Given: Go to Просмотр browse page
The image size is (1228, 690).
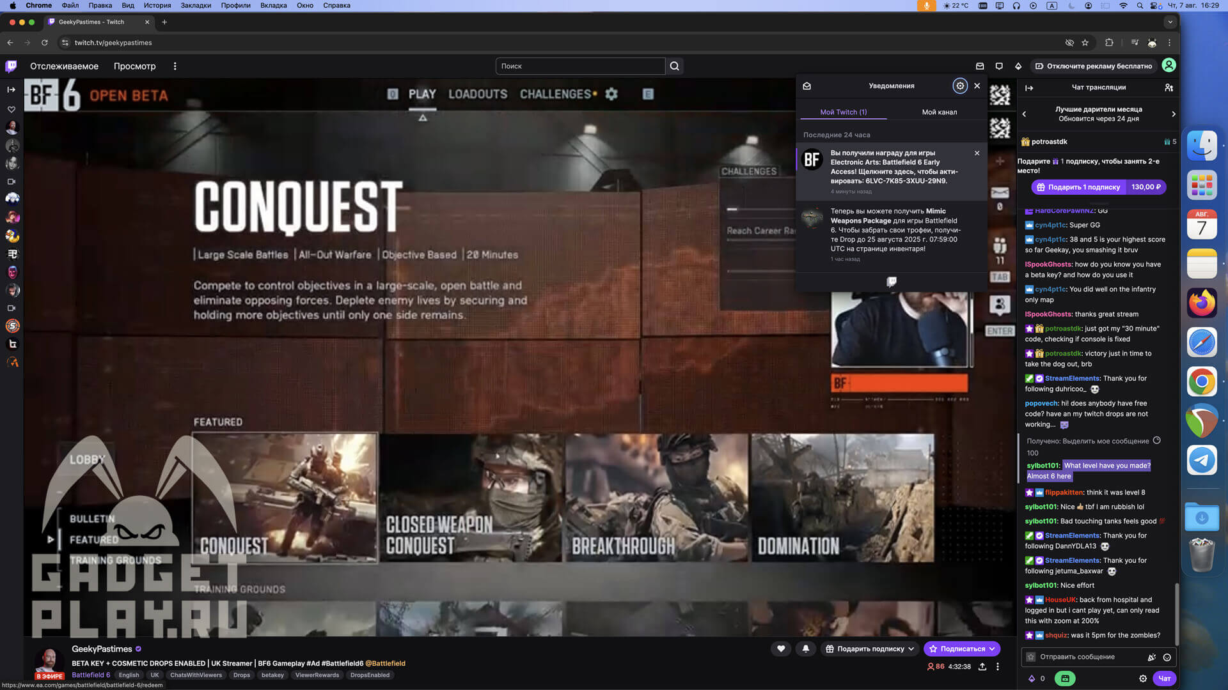Looking at the screenshot, I should coord(134,66).
